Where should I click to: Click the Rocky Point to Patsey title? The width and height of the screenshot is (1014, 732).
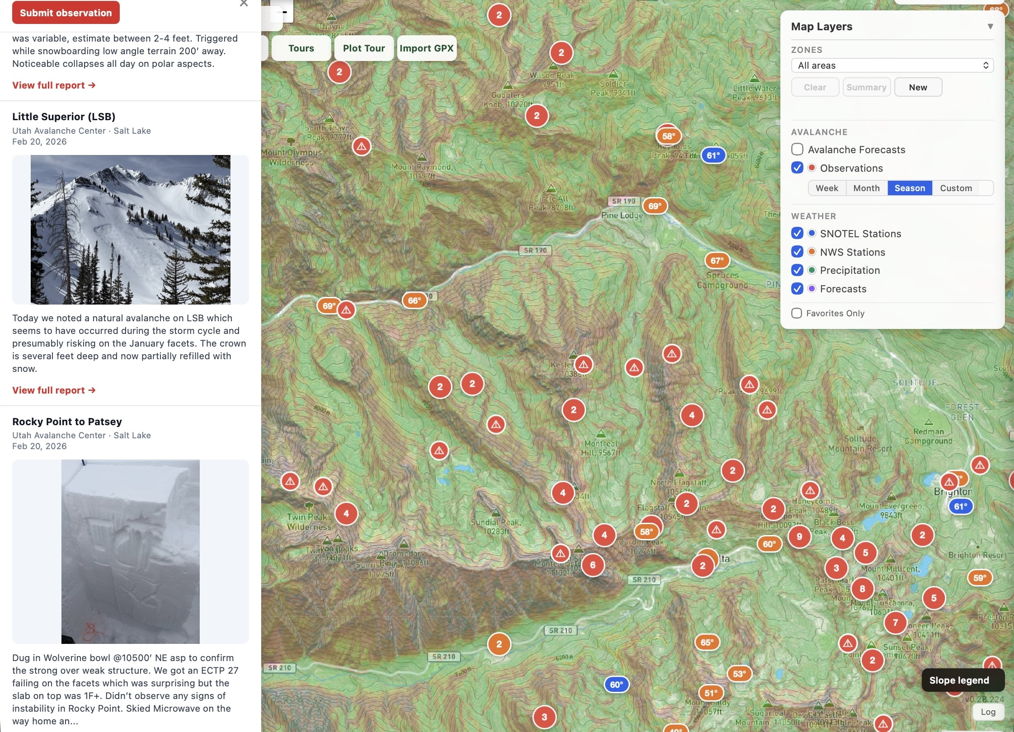click(67, 422)
